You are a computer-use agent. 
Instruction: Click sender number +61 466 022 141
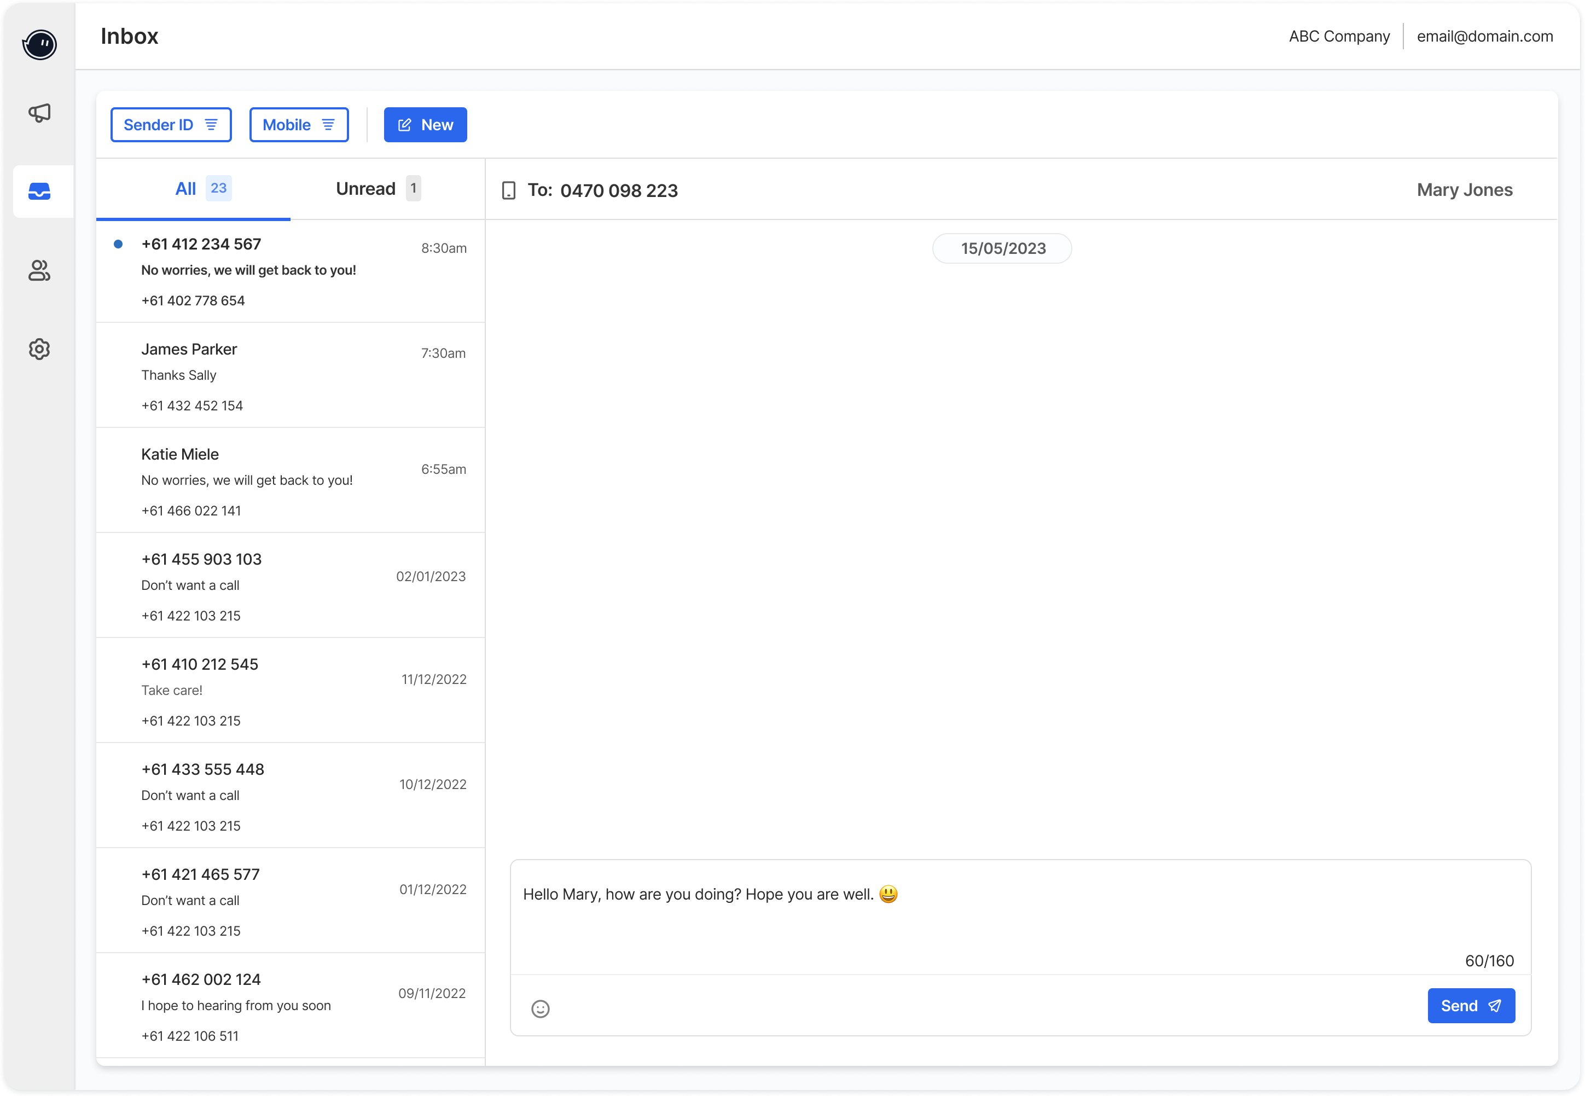coord(191,510)
